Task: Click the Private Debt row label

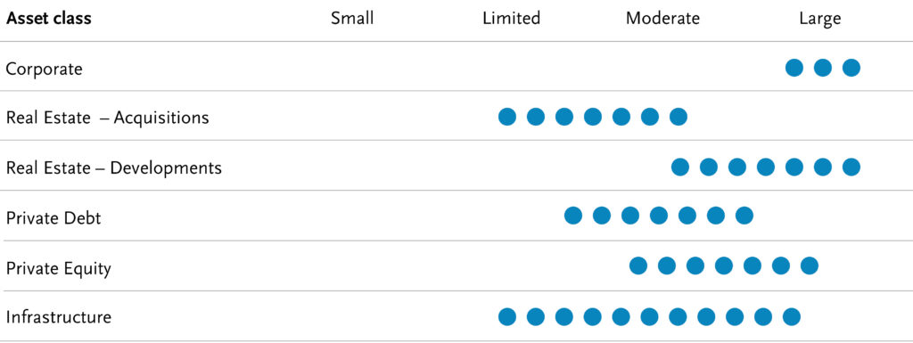Action: pyautogui.click(x=53, y=218)
